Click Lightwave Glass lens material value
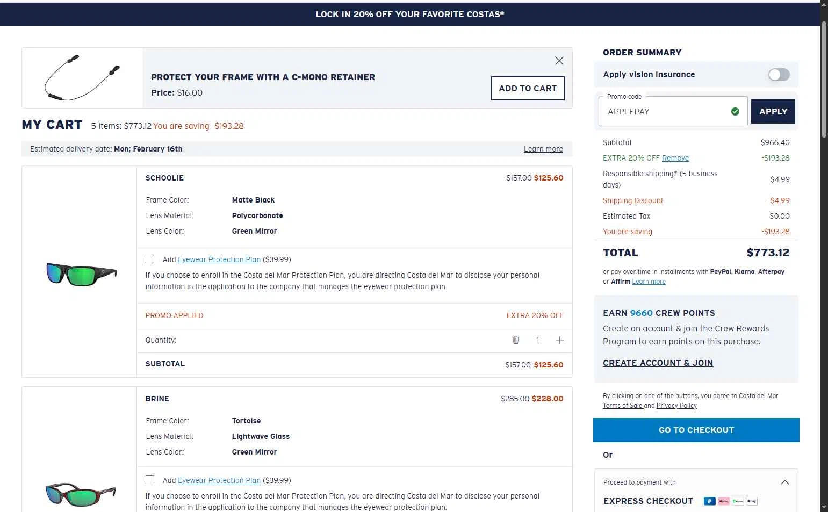The width and height of the screenshot is (828, 512). (x=261, y=436)
